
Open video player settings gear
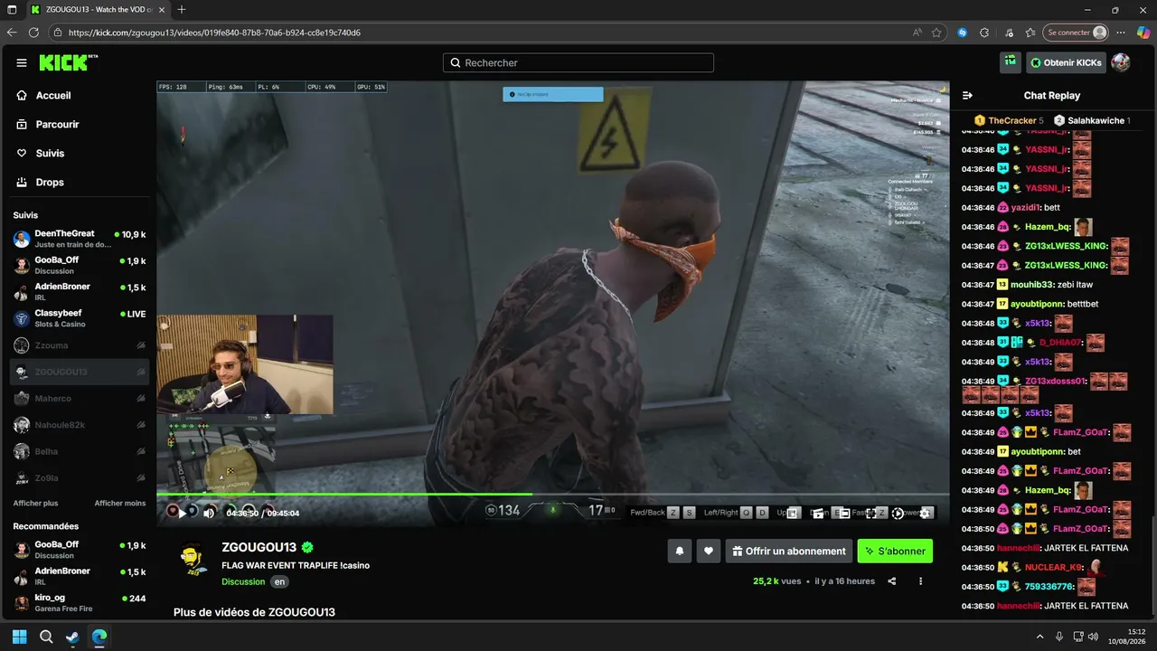pyautogui.click(x=925, y=513)
